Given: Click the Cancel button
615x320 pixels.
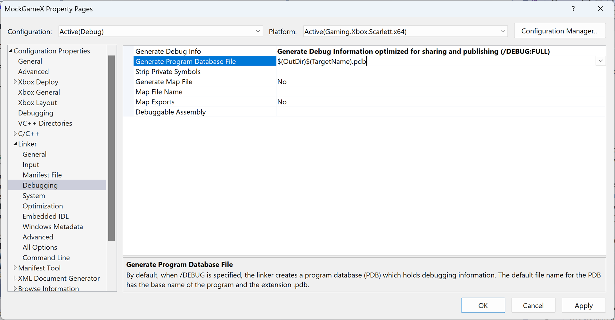Looking at the screenshot, I should 533,305.
